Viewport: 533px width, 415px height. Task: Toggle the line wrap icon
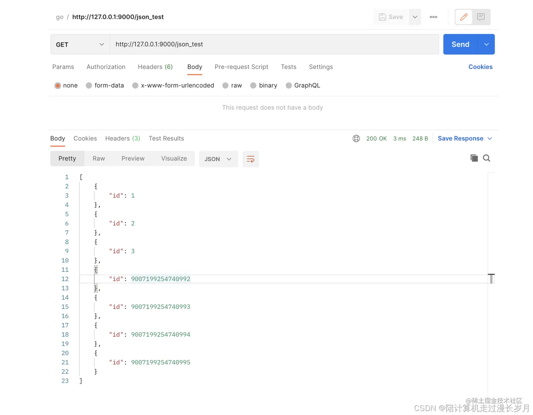[251, 159]
